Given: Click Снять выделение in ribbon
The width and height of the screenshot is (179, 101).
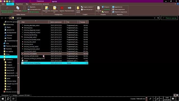Looking at the screenshot, I should [119, 9].
